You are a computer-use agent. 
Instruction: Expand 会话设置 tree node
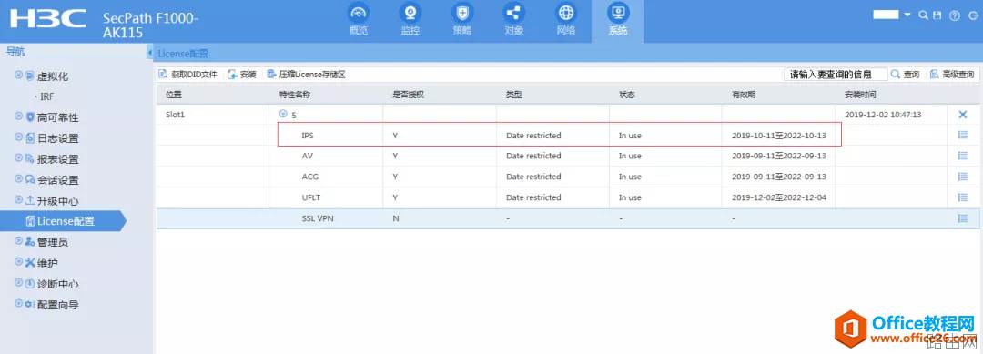(x=19, y=179)
